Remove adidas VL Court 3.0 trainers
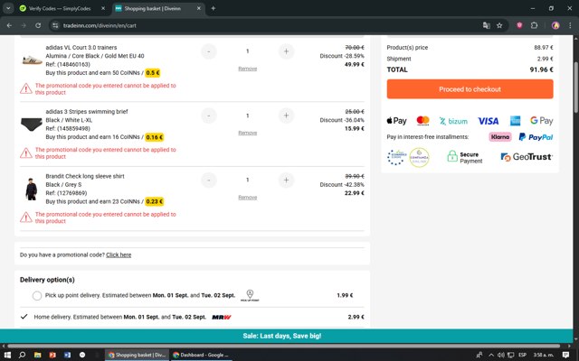The image size is (579, 361). click(x=247, y=69)
